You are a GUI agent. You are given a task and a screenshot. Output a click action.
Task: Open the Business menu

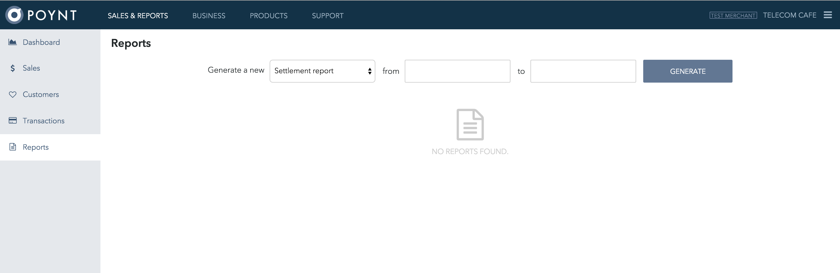click(209, 16)
